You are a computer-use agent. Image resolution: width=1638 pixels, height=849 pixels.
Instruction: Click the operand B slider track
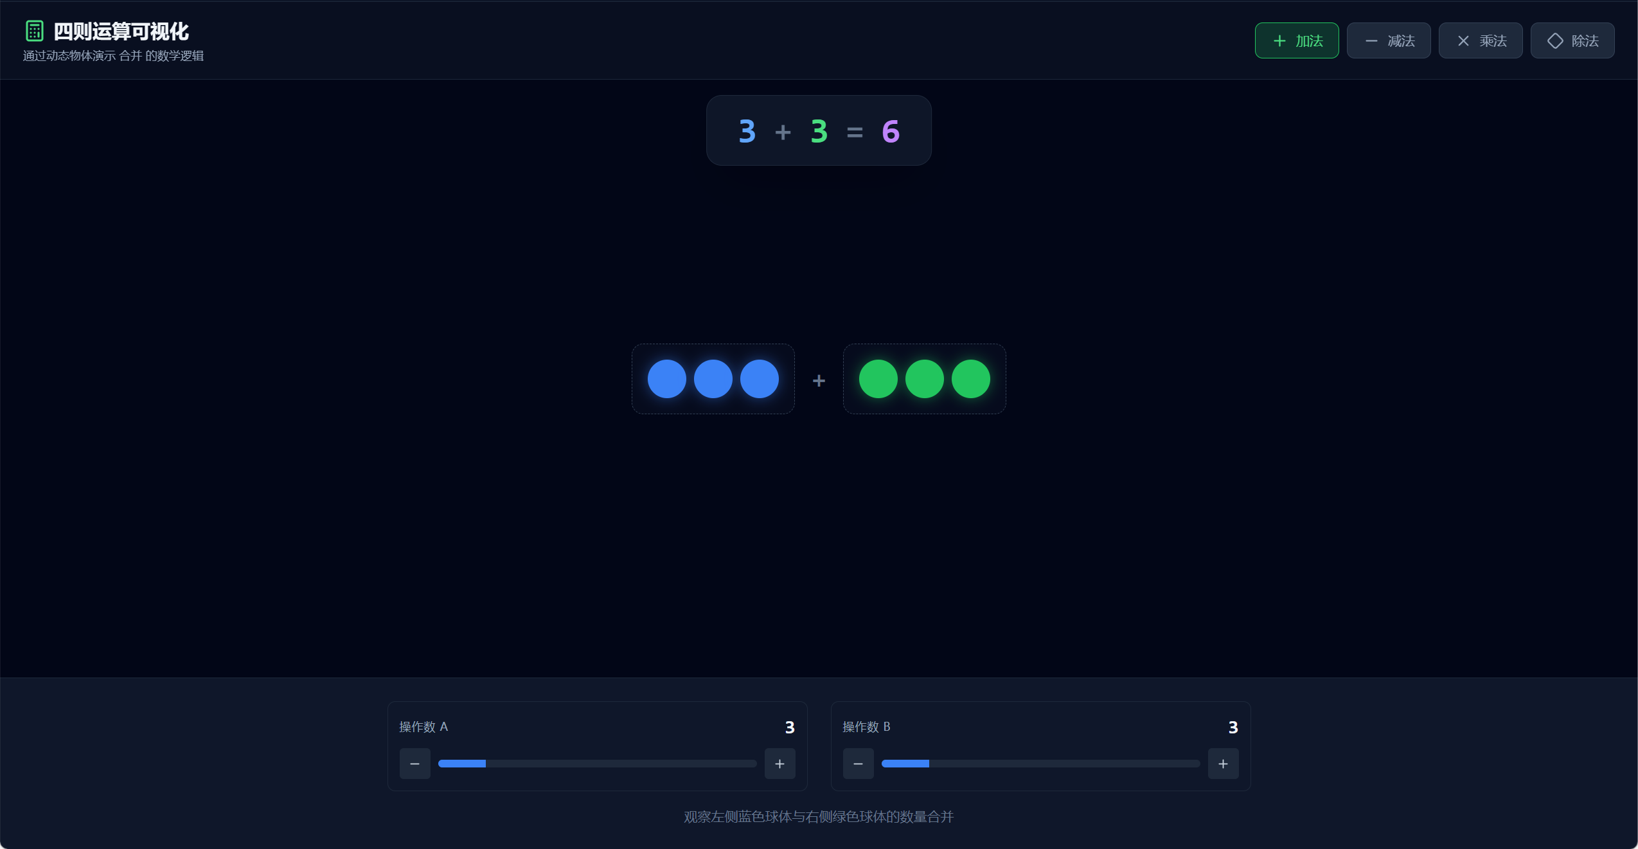pyautogui.click(x=1040, y=764)
